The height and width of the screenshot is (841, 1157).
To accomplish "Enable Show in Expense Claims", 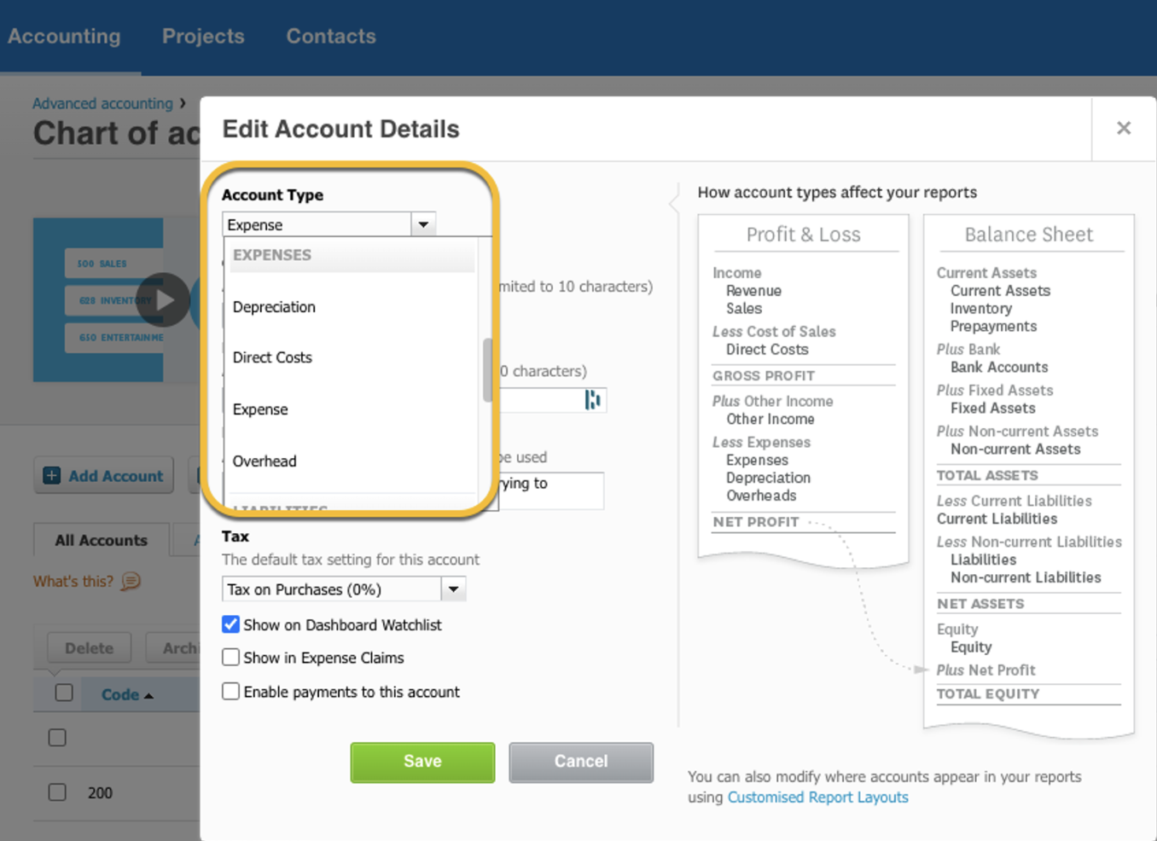I will tap(230, 658).
